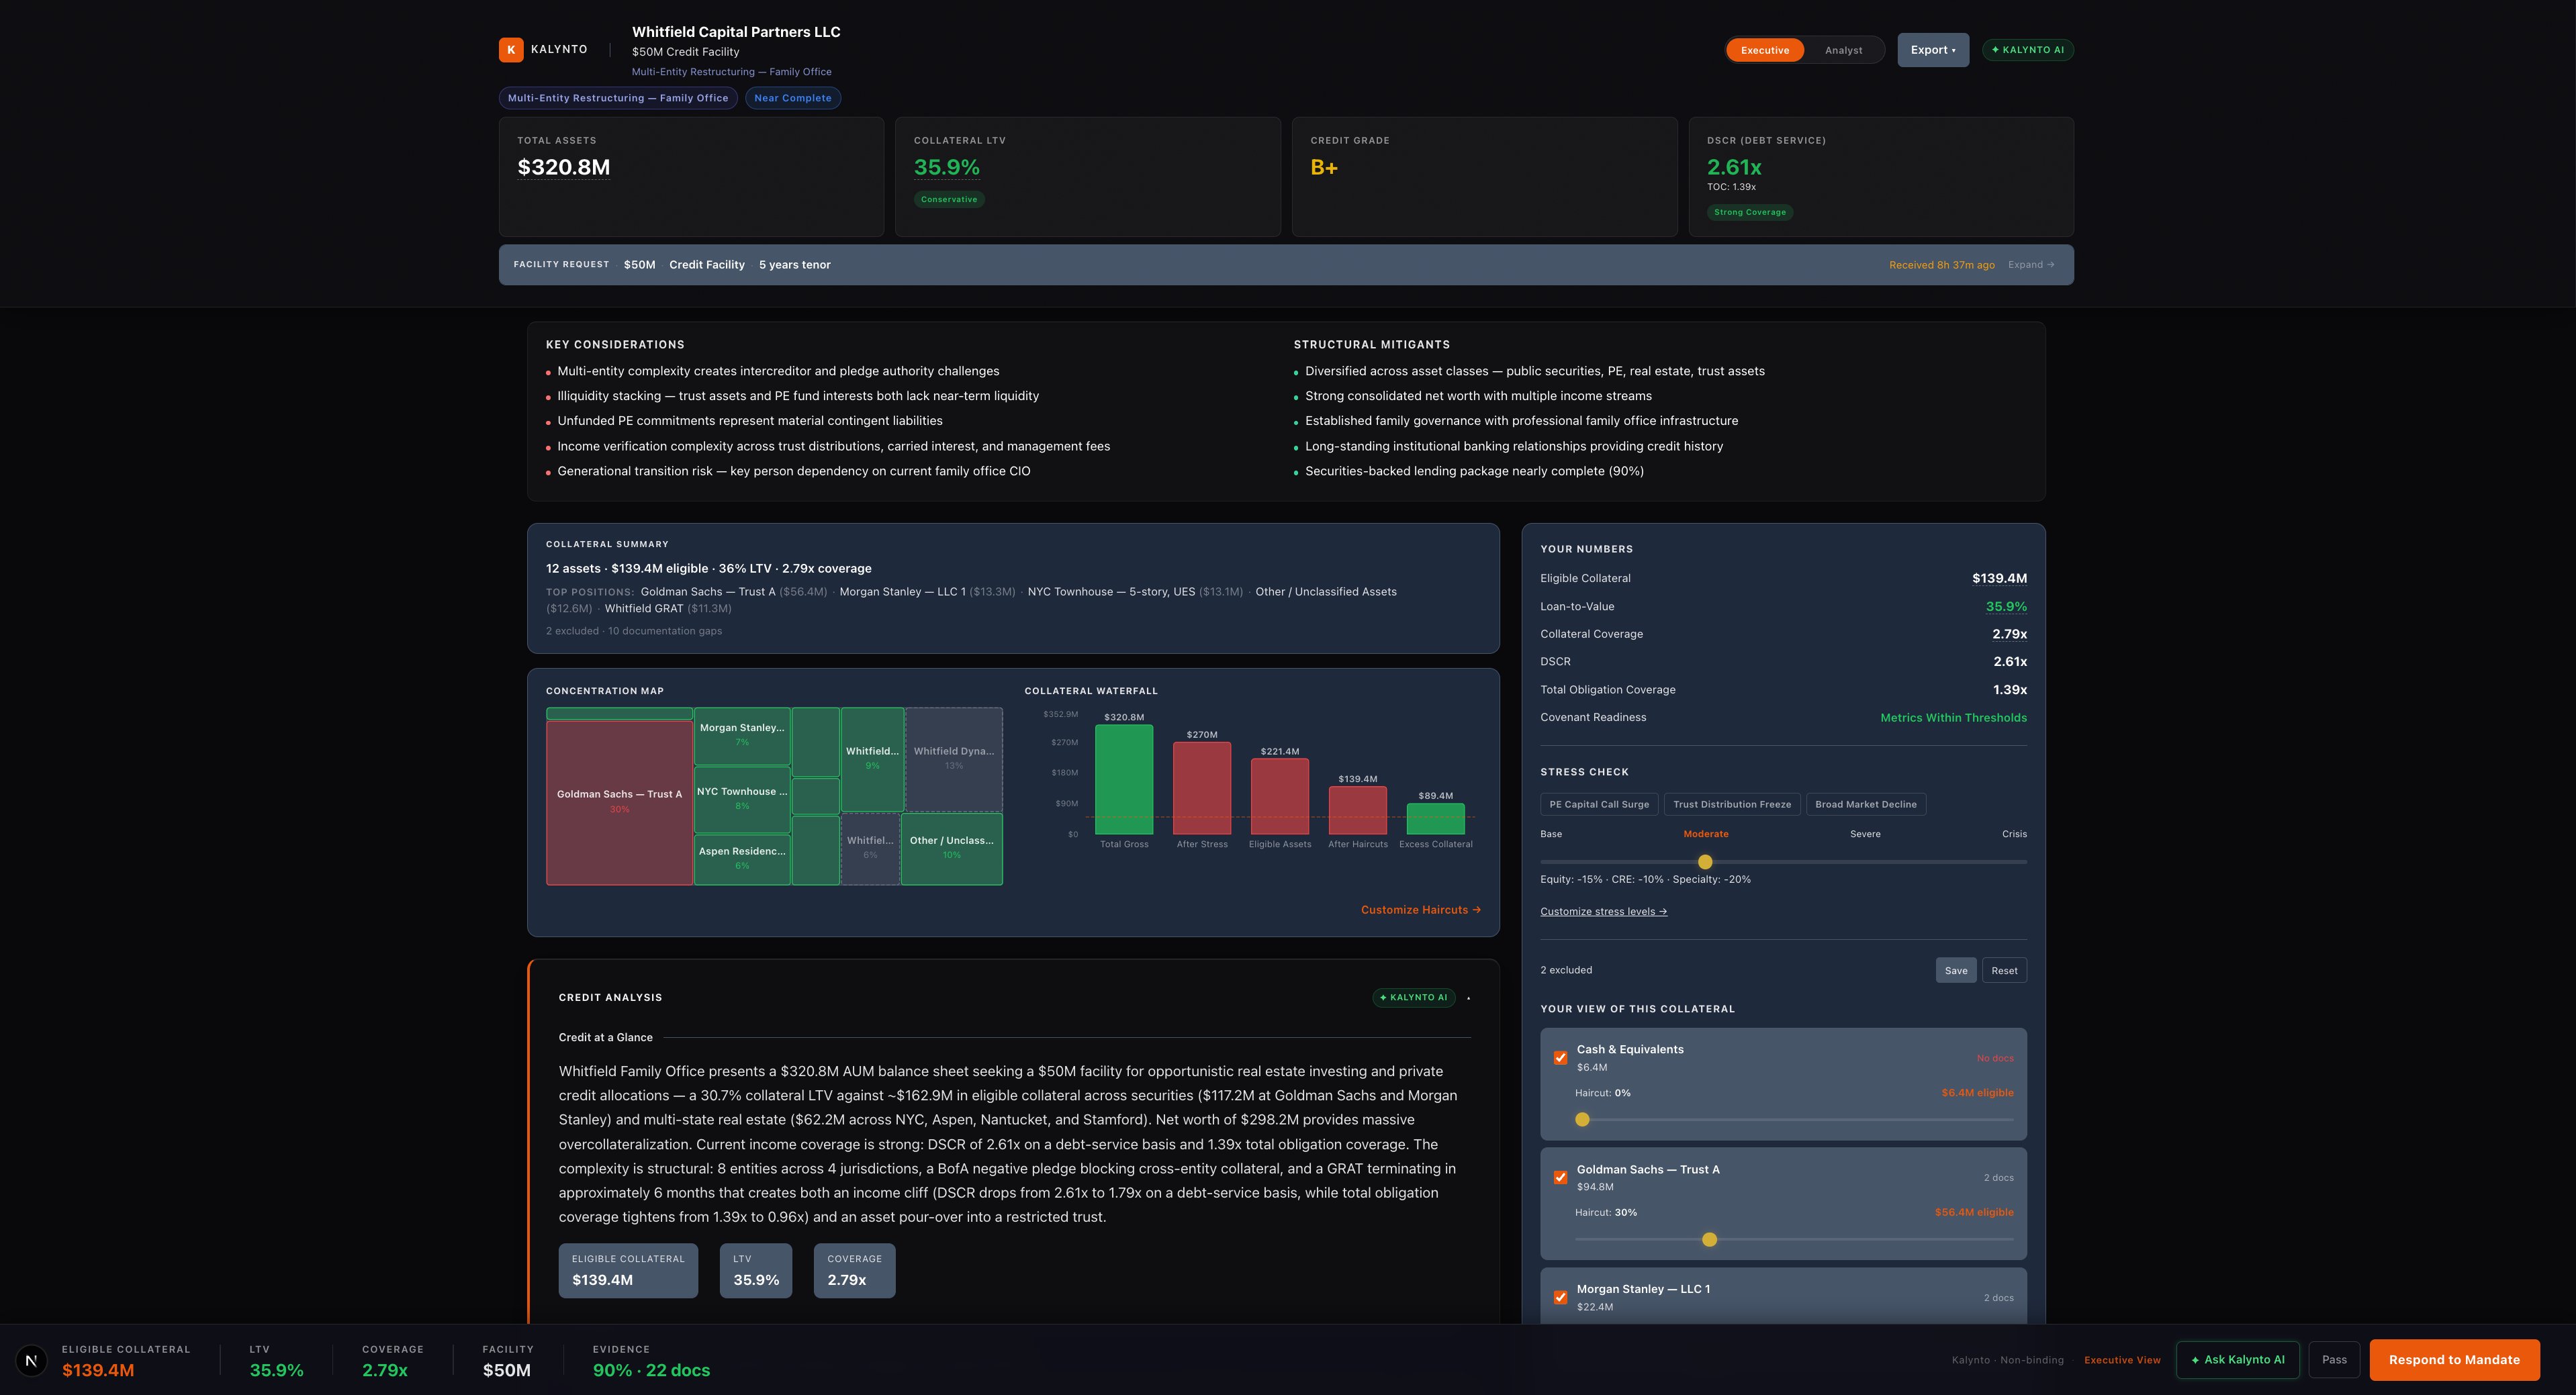
Task: Expand the facility request details
Action: (2030, 265)
